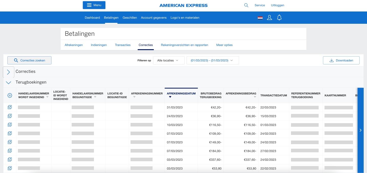This screenshot has height=173, width=367.
Task: Open the account profile icon
Action: [269, 18]
